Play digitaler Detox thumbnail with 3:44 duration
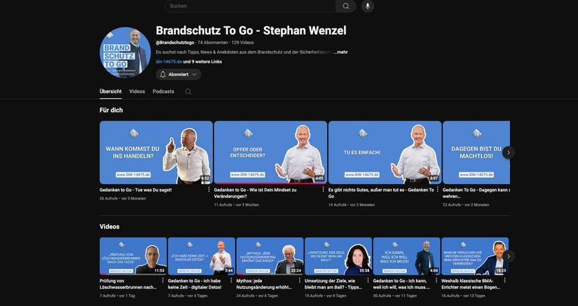 pos(201,256)
